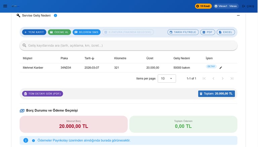Focus the Geliş kayıtlarında ara search field

tap(128, 46)
